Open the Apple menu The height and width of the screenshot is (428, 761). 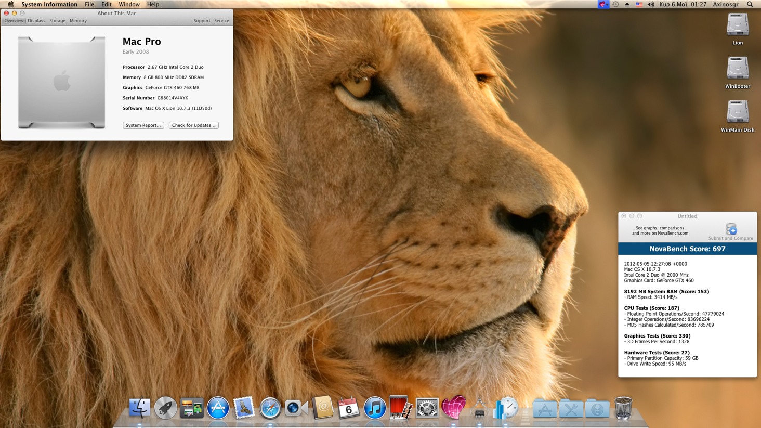(x=10, y=4)
